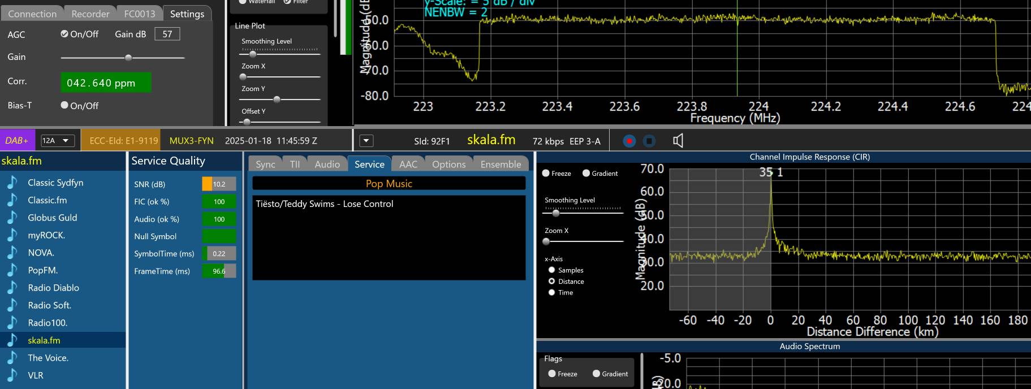Click the Gain dB value field
The height and width of the screenshot is (389, 1031).
(167, 34)
